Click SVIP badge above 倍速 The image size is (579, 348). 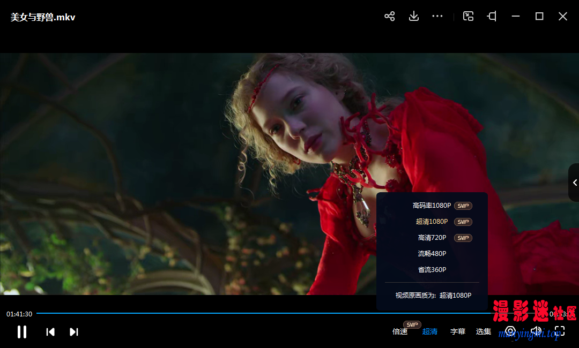pos(412,324)
